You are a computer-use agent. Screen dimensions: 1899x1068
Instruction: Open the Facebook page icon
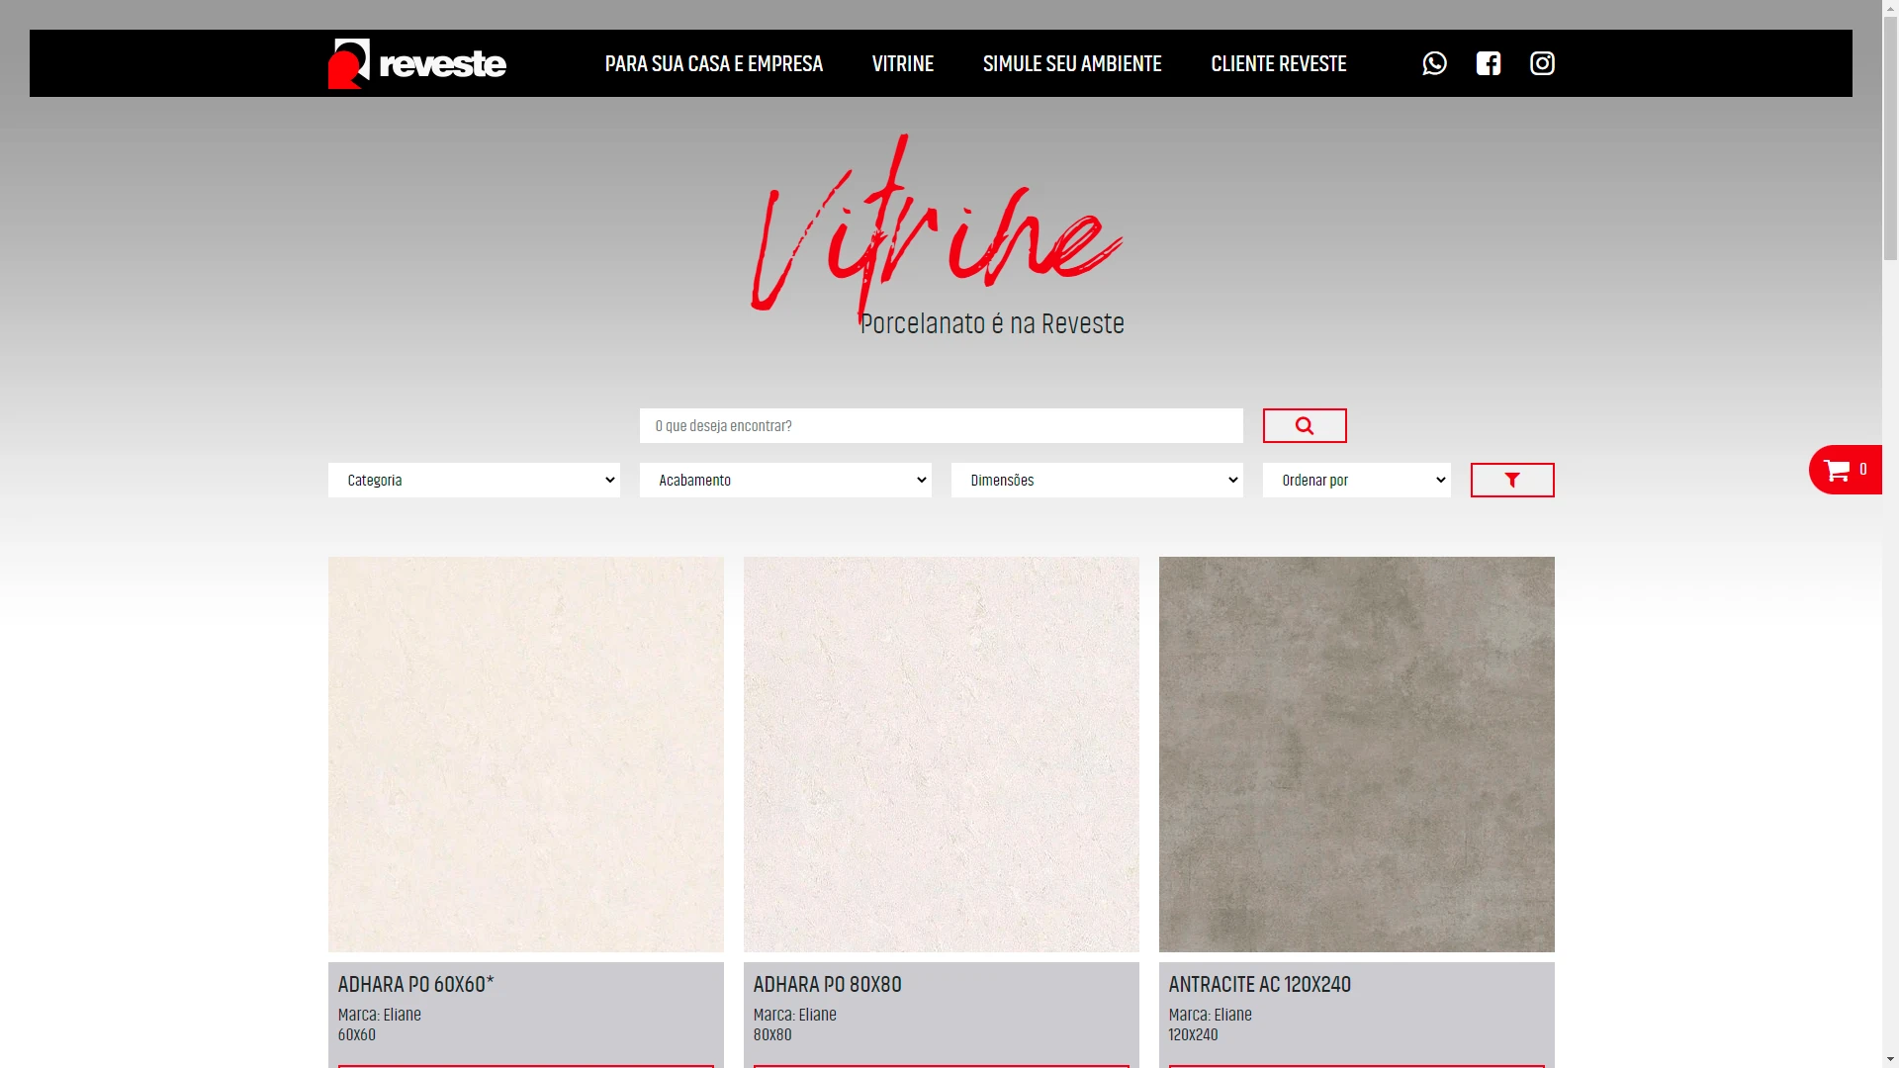(1489, 63)
